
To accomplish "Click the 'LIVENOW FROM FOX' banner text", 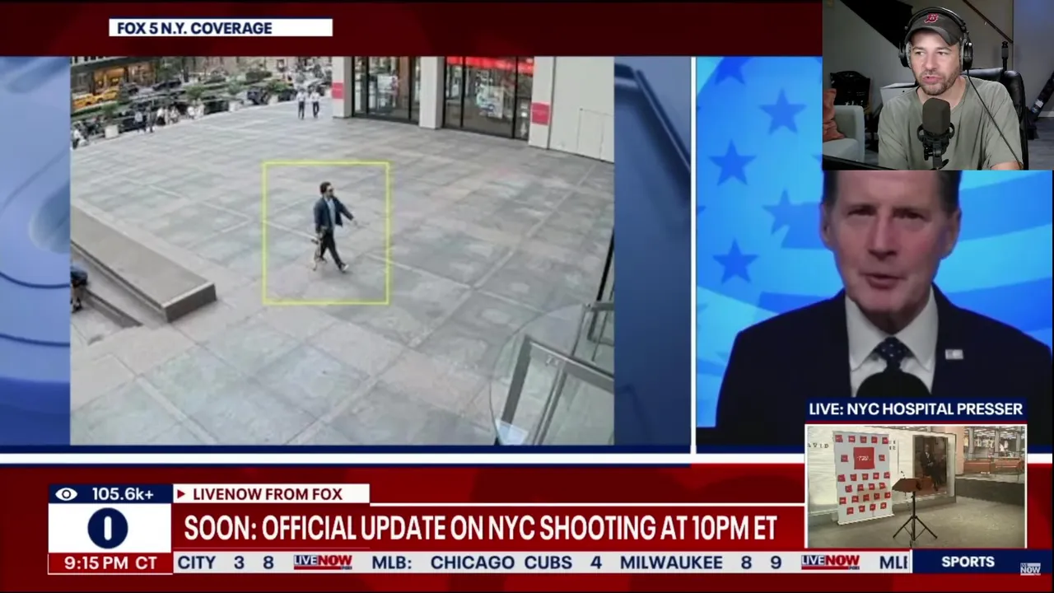I will click(x=267, y=494).
